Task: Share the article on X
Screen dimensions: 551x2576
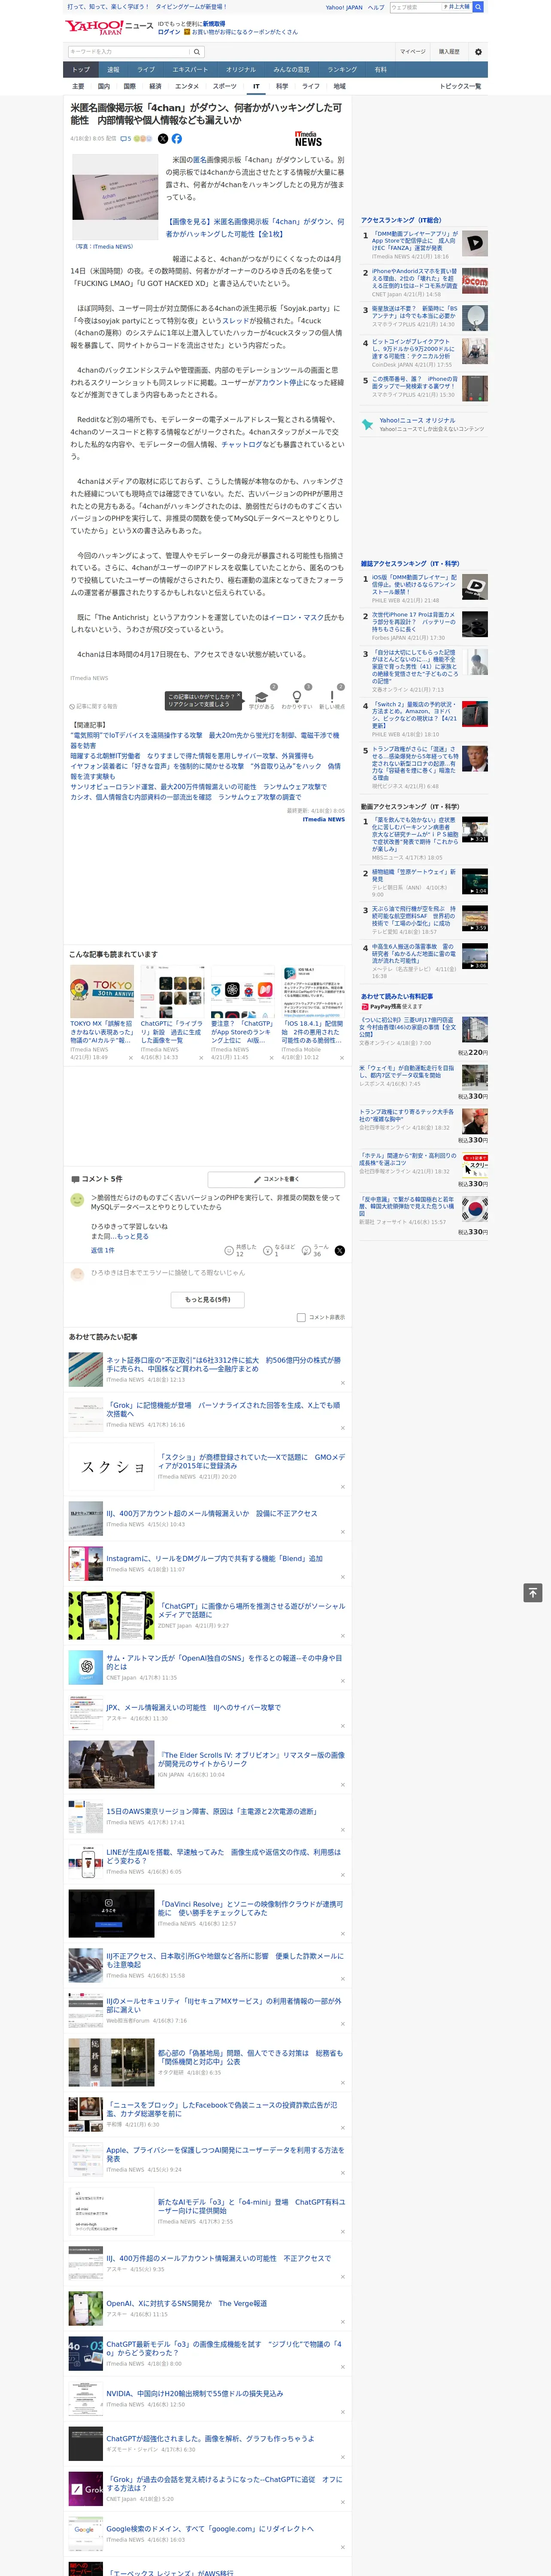Action: [163, 139]
